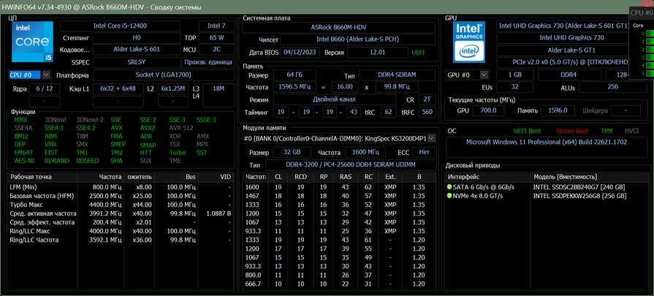Image resolution: width=654 pixels, height=296 pixels.
Task: Click the Core 5 usage bar in the CPU #0 window
Action: pos(650,73)
